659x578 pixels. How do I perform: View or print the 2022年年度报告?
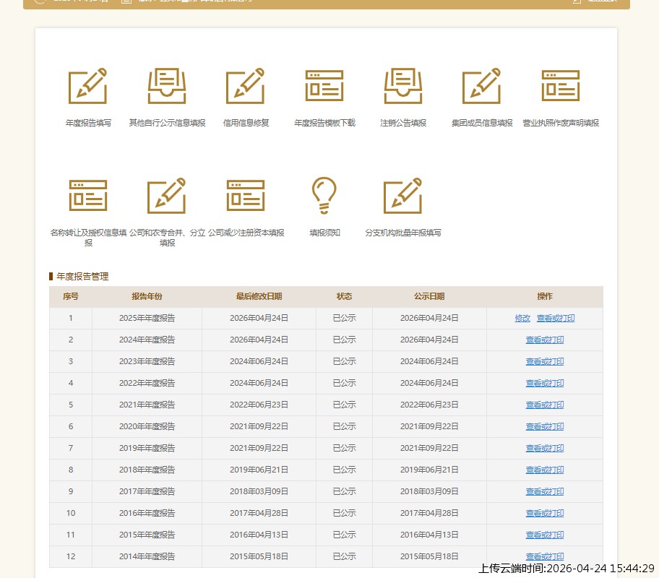coord(545,384)
